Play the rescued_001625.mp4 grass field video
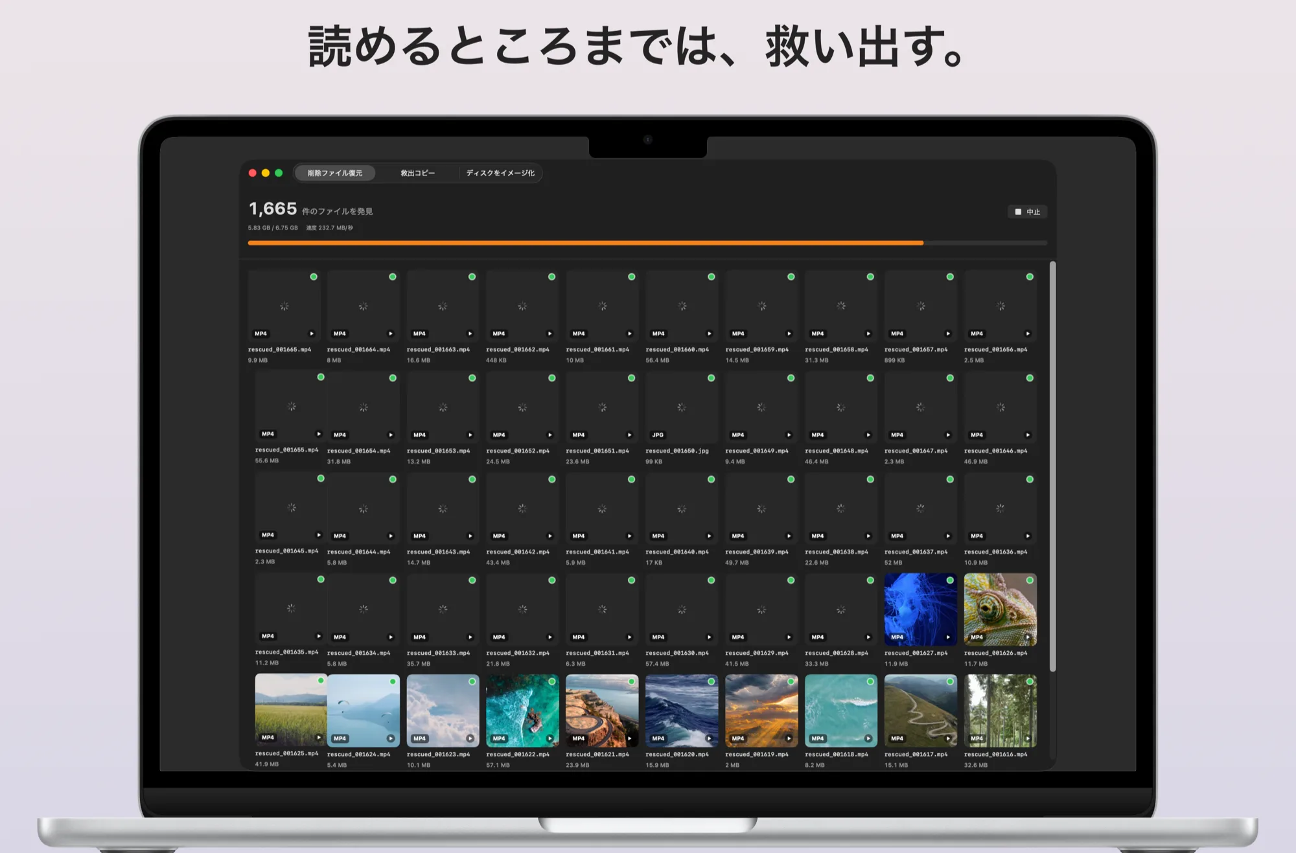Image resolution: width=1296 pixels, height=853 pixels. pos(319,738)
